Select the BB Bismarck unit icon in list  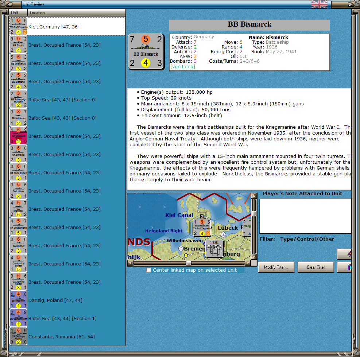point(18,81)
